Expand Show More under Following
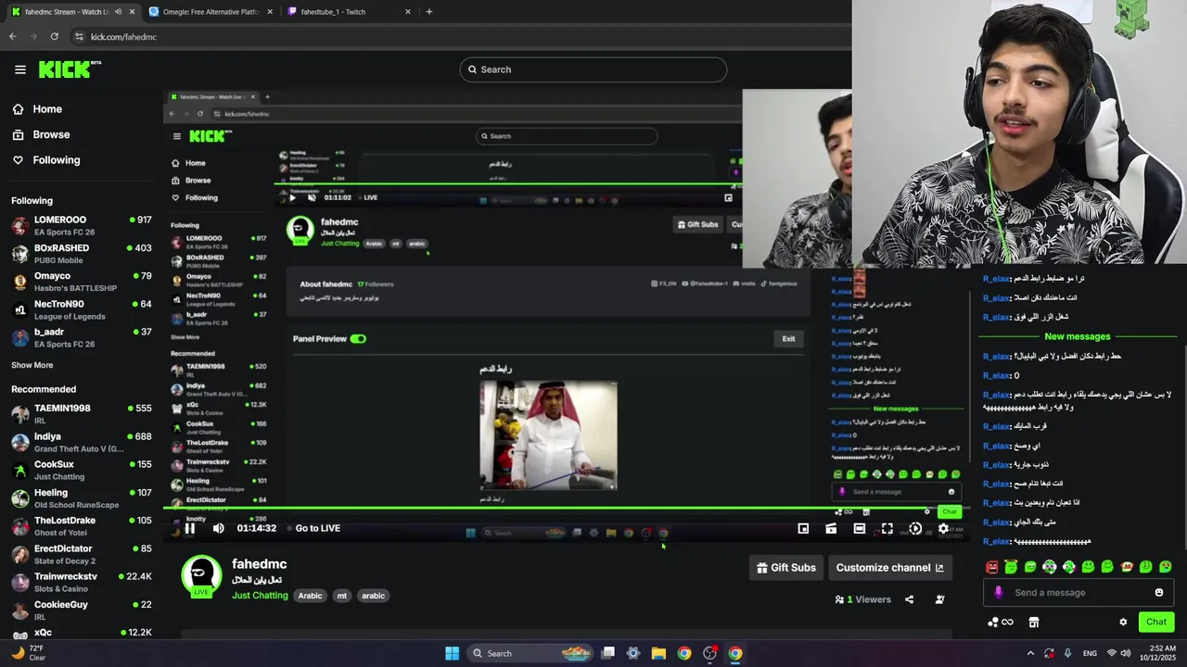 pos(32,365)
